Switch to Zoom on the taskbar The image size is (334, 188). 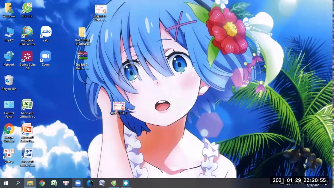pyautogui.click(x=78, y=183)
